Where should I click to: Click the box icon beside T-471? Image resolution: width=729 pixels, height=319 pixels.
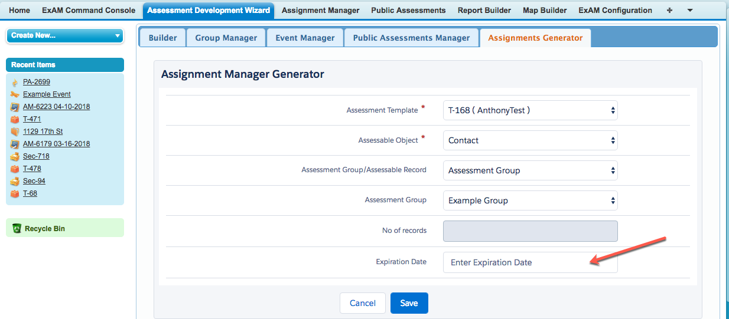click(x=15, y=120)
